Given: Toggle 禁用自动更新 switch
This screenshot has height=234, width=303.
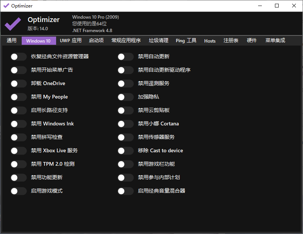Looking at the screenshot, I should pos(126,57).
